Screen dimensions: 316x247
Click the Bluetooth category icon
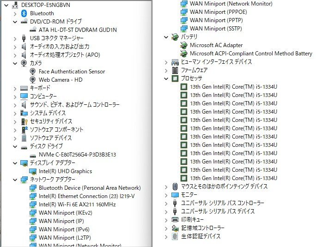tap(24, 13)
